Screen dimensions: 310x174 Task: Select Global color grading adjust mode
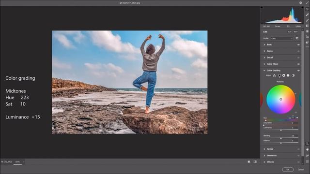[x=293, y=75]
